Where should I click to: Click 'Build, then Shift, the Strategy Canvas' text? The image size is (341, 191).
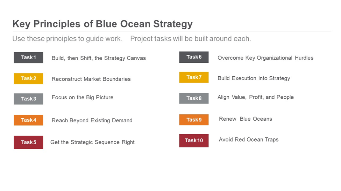click(99, 58)
